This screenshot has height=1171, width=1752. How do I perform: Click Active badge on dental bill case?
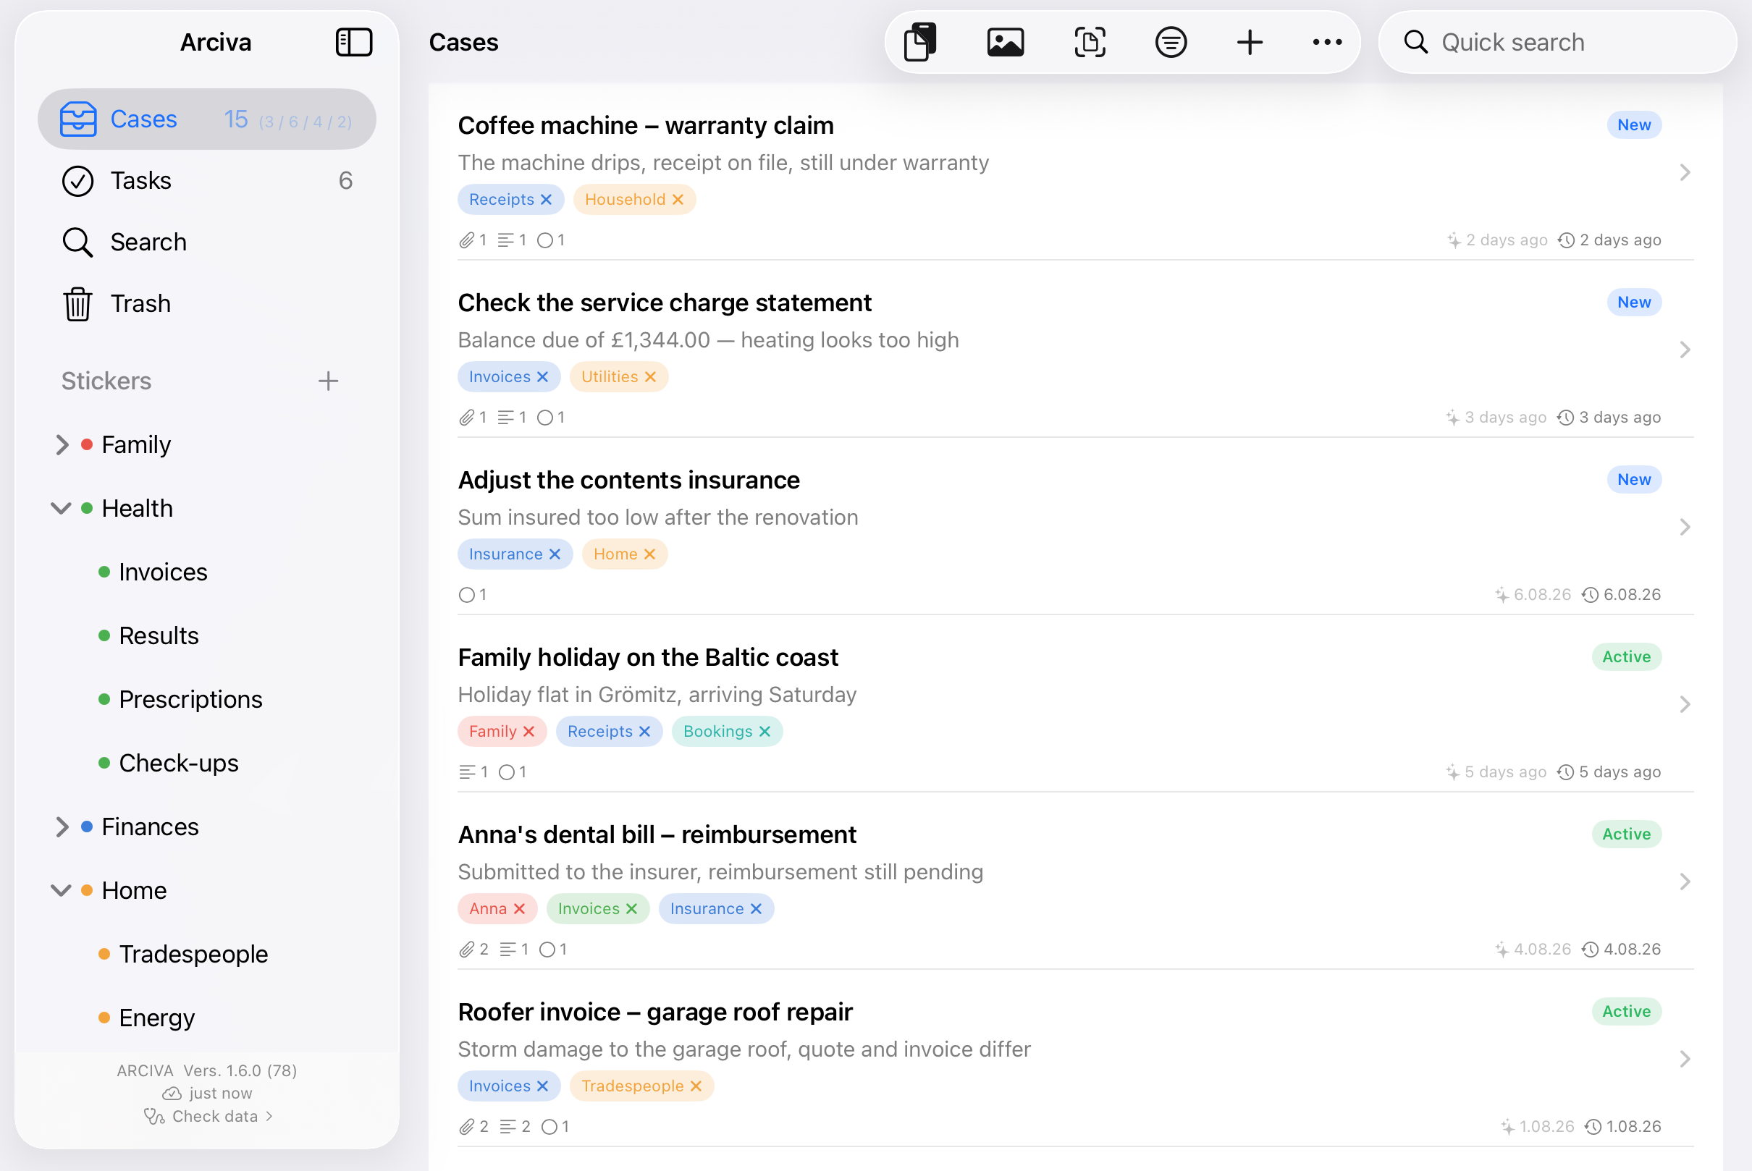tap(1627, 834)
